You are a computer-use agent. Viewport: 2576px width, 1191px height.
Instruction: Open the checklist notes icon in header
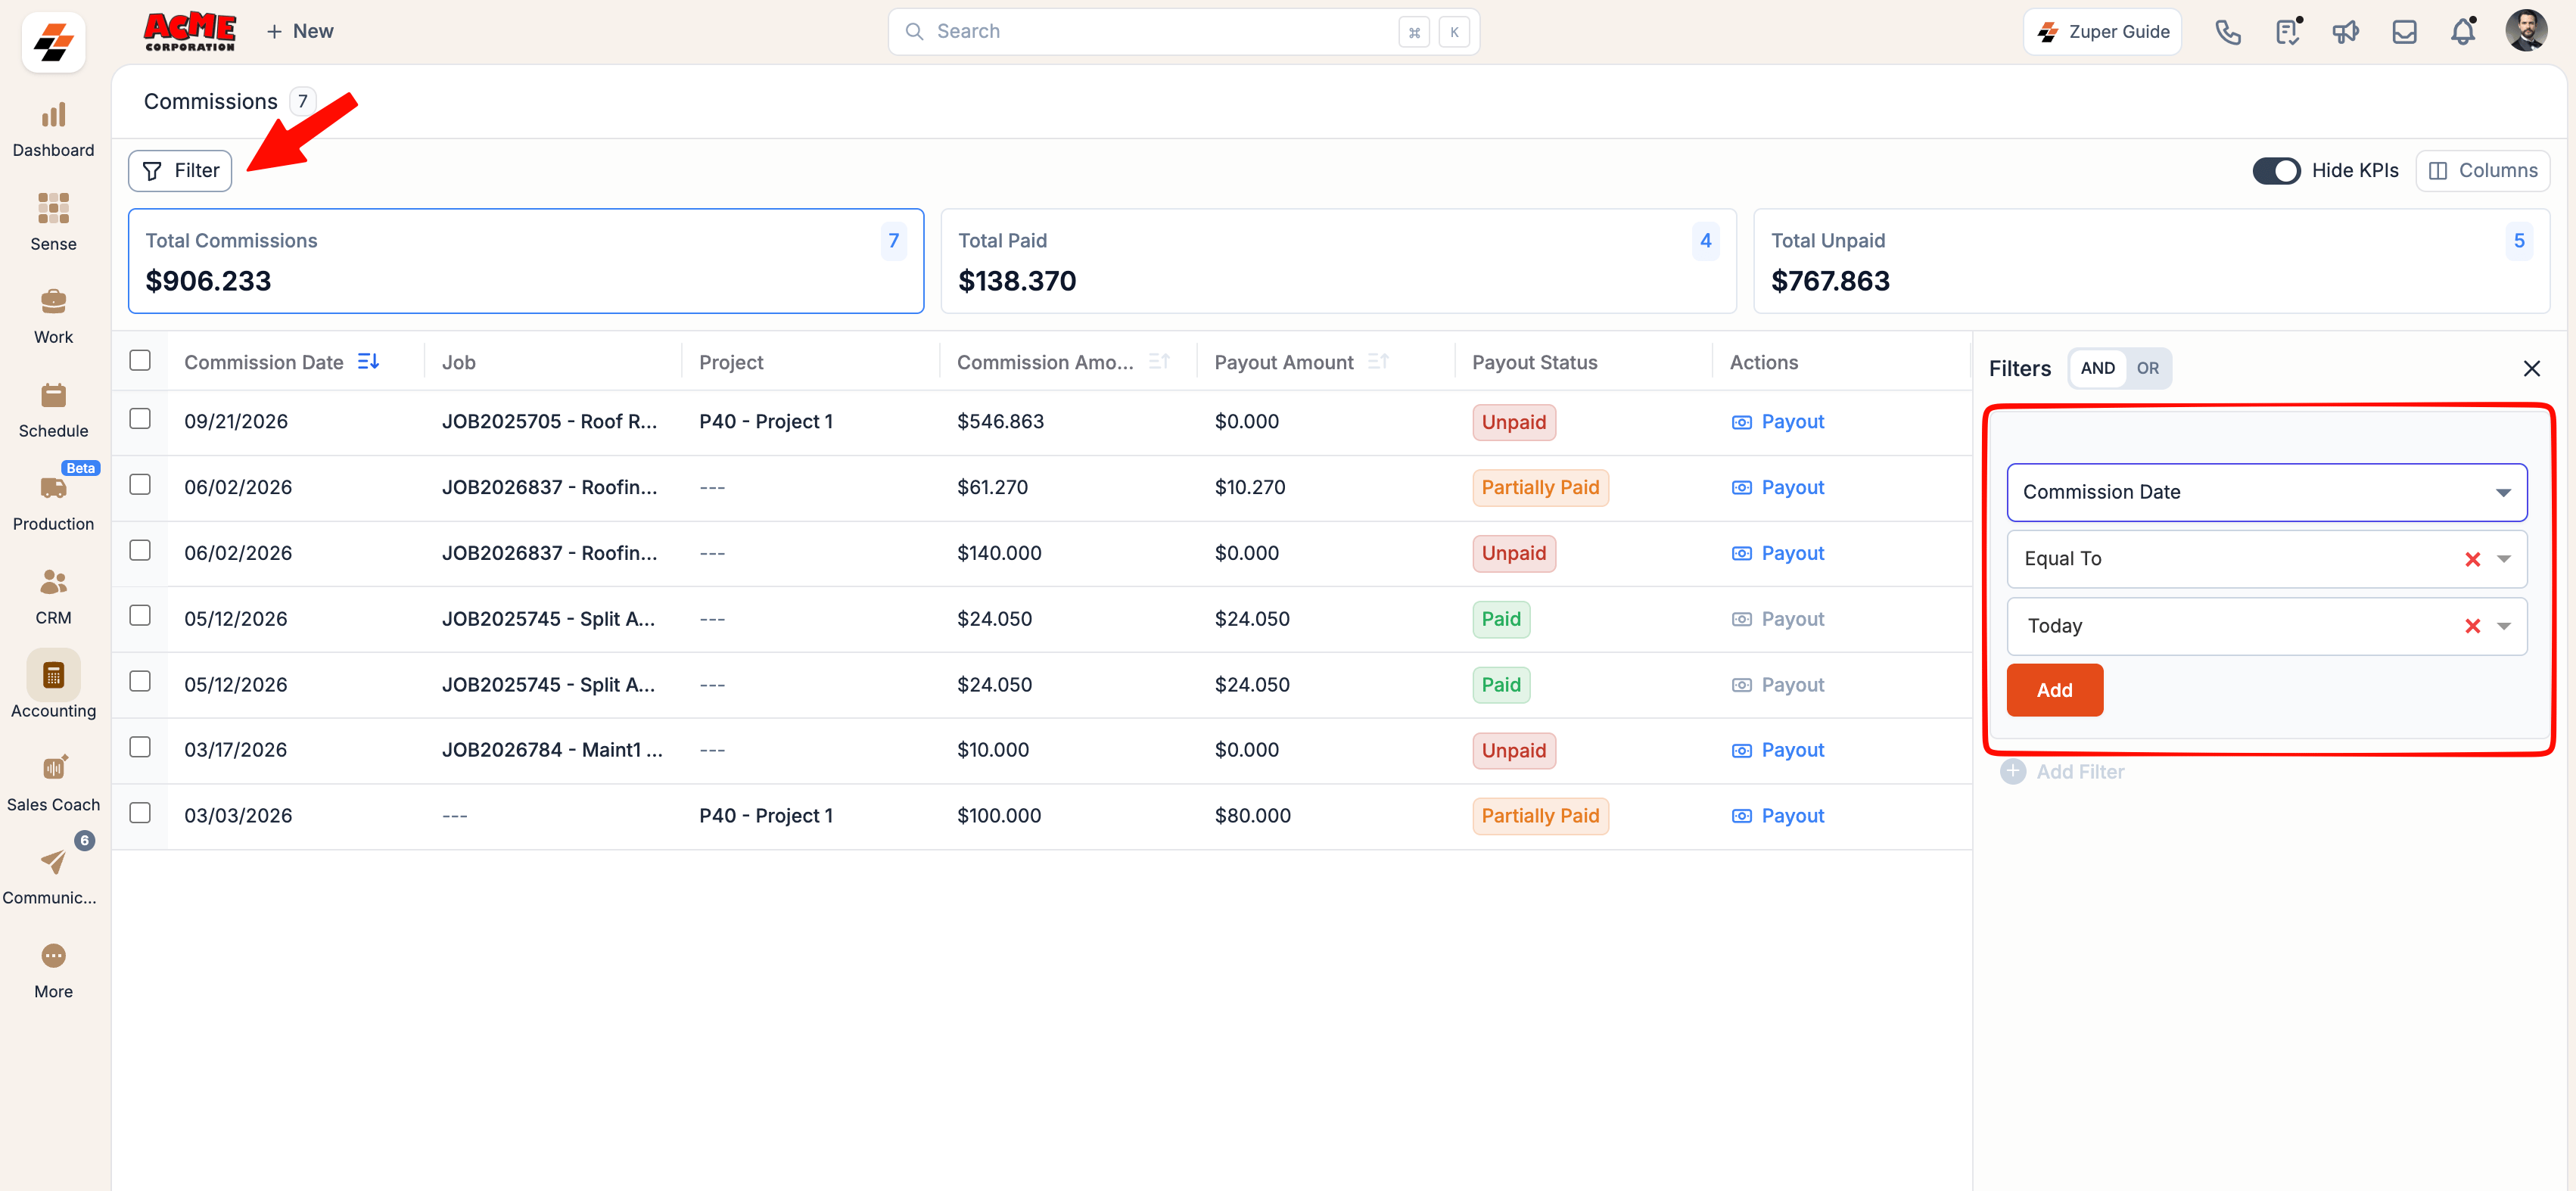tap(2286, 32)
